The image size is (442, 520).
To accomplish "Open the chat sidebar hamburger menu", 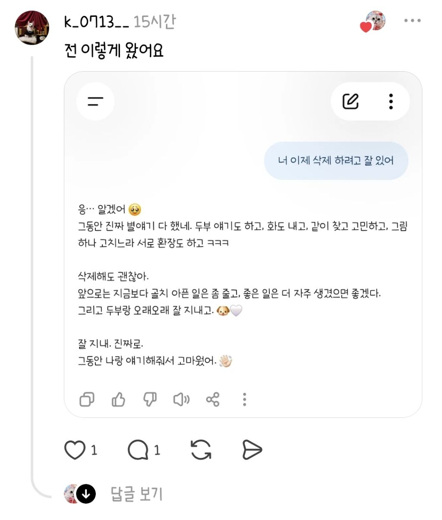I will click(x=95, y=101).
